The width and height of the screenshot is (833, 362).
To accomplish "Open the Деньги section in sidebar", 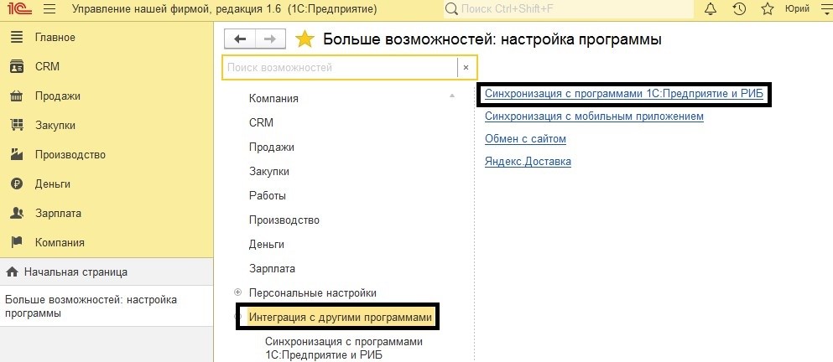I will pos(52,184).
